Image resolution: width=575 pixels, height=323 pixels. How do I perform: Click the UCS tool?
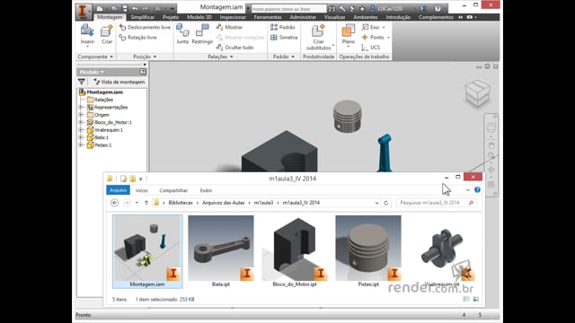371,48
